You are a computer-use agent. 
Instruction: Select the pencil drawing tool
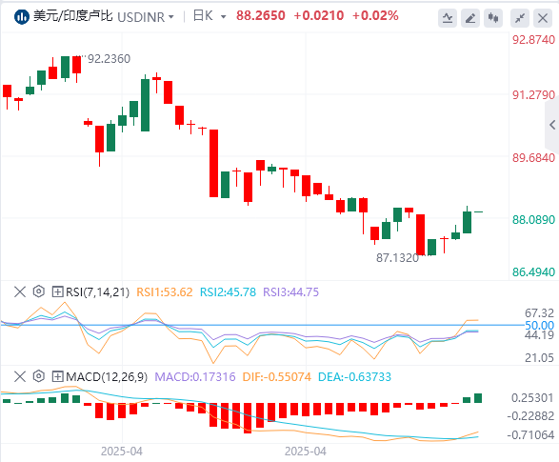click(470, 18)
